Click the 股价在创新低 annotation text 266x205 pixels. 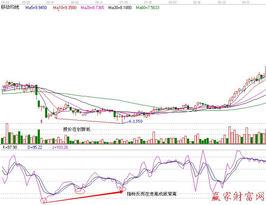(x=77, y=129)
